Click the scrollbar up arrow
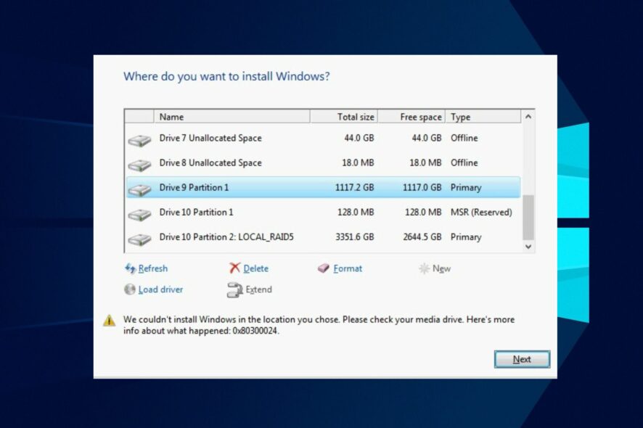Image resolution: width=643 pixels, height=428 pixels. click(x=528, y=115)
